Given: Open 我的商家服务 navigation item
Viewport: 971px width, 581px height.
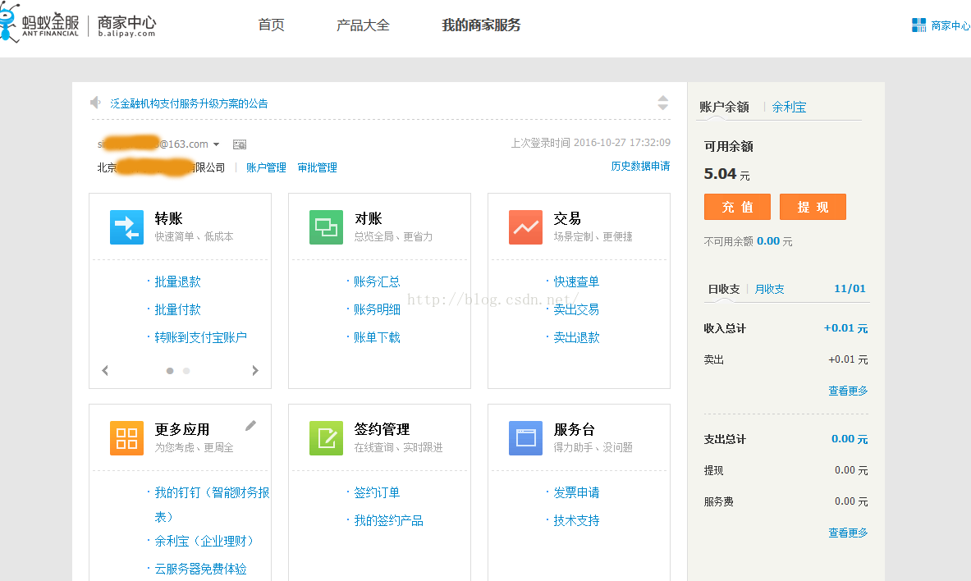Looking at the screenshot, I should point(481,25).
